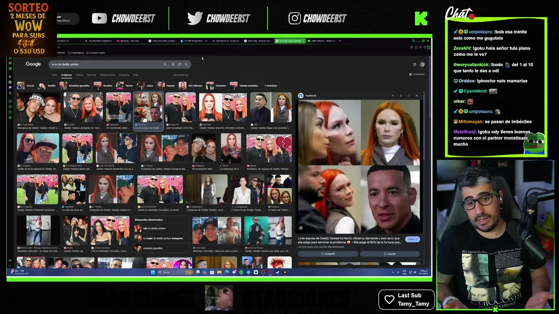Screen dimensions: 559x314
Task: Open the Bizarrap - YouTube browser tab
Action: (129, 41)
